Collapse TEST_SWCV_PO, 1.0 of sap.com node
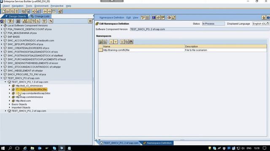 point(5,82)
